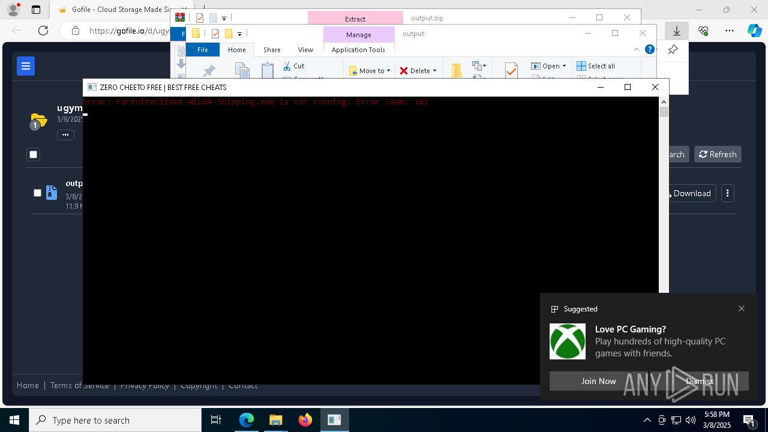Open the three-dots options under the folder name
The height and width of the screenshot is (432, 768).
click(65, 135)
